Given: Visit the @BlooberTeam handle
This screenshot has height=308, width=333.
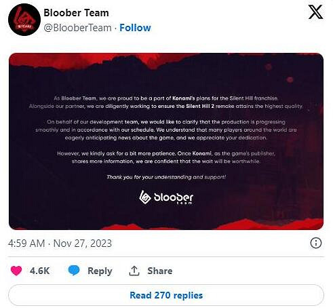Looking at the screenshot, I should coord(77,28).
